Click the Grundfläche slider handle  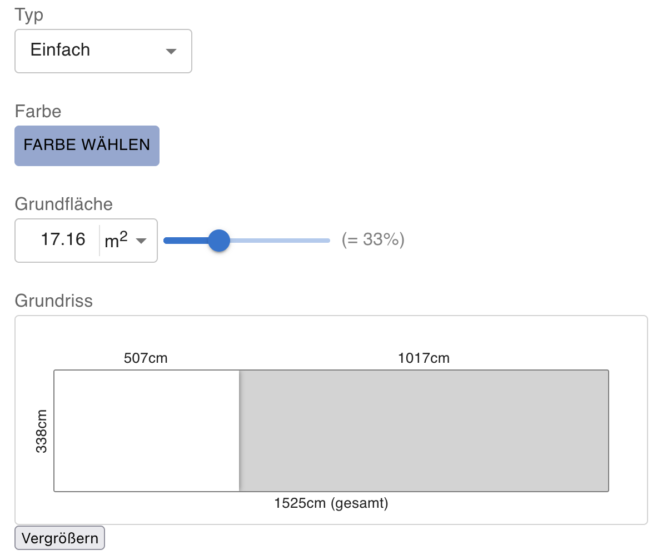pos(219,241)
